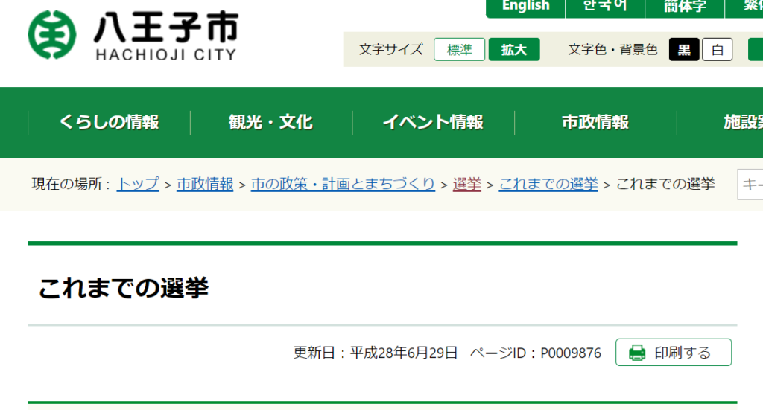Switch language to English
The width and height of the screenshot is (763, 410).
click(525, 7)
